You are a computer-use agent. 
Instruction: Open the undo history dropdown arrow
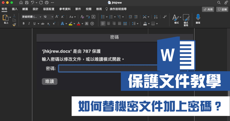tap(36, 3)
